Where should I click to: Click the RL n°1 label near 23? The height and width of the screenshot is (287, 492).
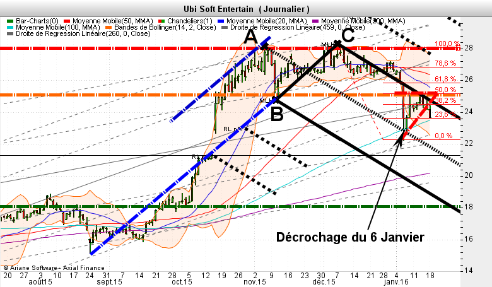pos(233,129)
